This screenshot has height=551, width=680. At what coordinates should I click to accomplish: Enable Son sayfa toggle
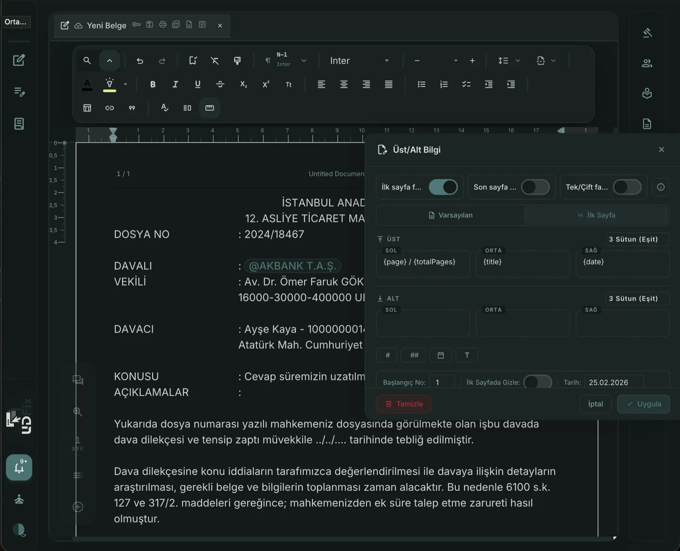point(535,187)
